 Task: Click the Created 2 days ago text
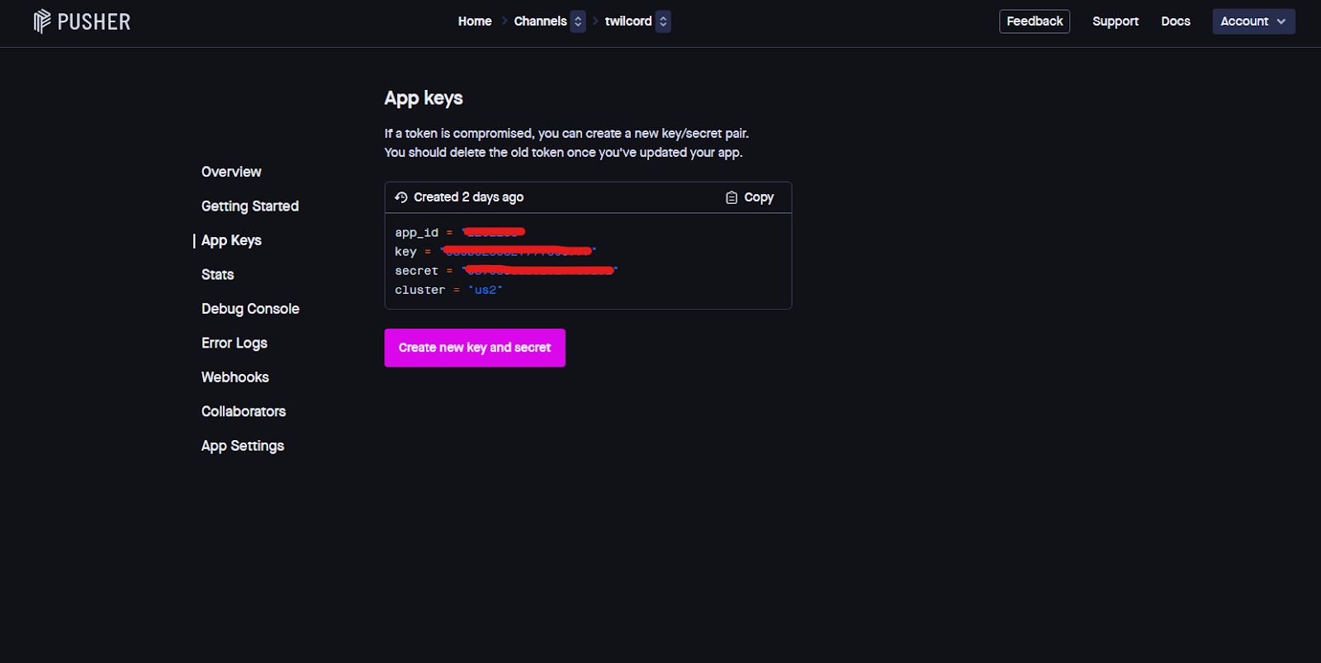coord(469,197)
